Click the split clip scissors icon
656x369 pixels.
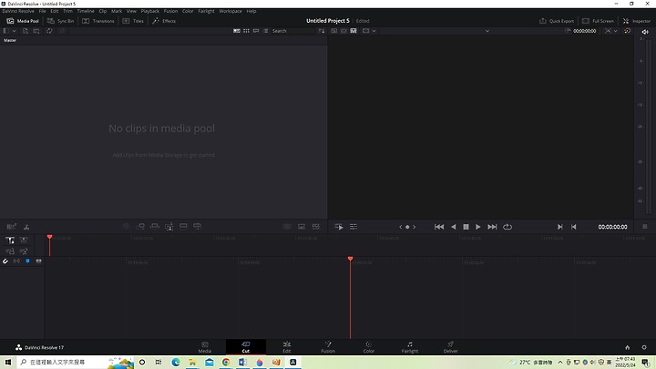(26, 227)
